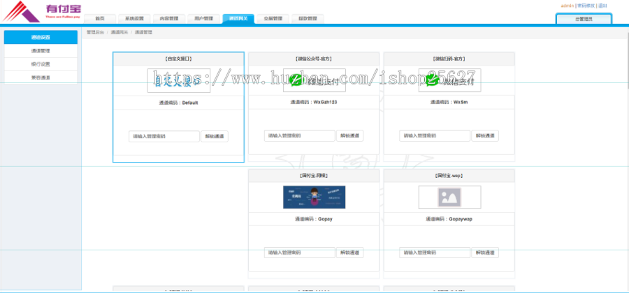Click the unlock button in the Default card
Viewport: 629px width, 293px height.
tap(215, 137)
